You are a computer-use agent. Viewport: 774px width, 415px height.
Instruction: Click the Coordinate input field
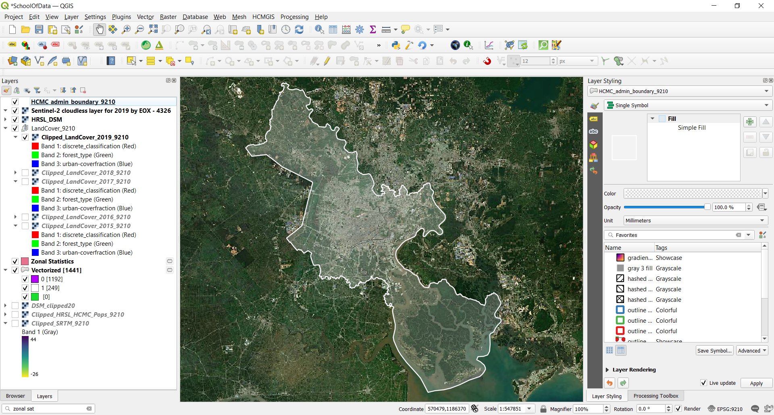[x=447, y=409]
